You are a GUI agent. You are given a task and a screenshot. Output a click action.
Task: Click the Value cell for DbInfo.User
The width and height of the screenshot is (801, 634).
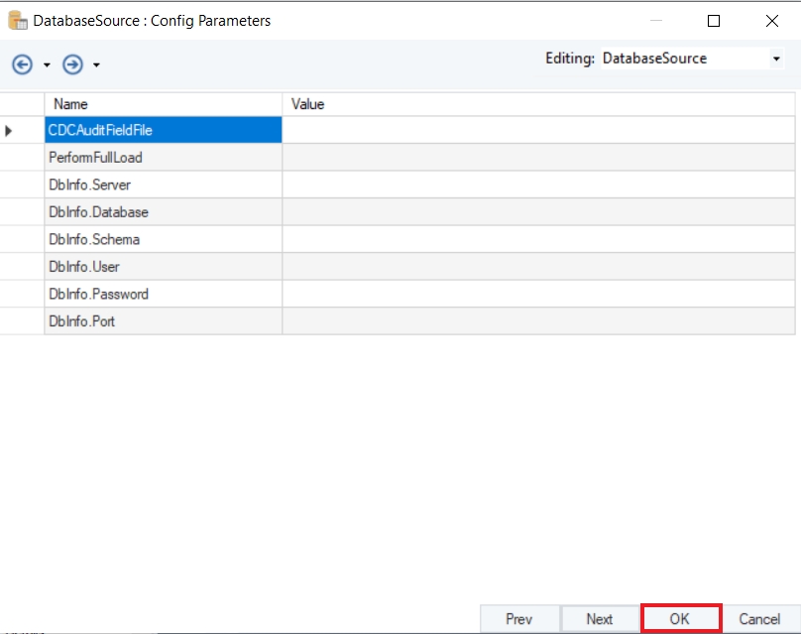(537, 267)
